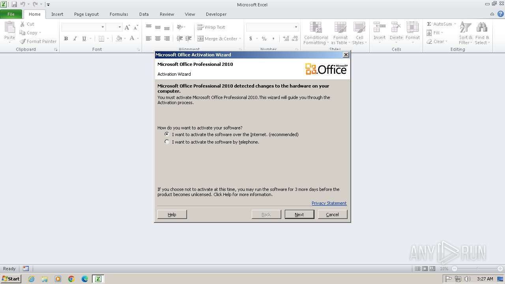The image size is (505, 284).
Task: Apply Percent Style format
Action: click(264, 39)
